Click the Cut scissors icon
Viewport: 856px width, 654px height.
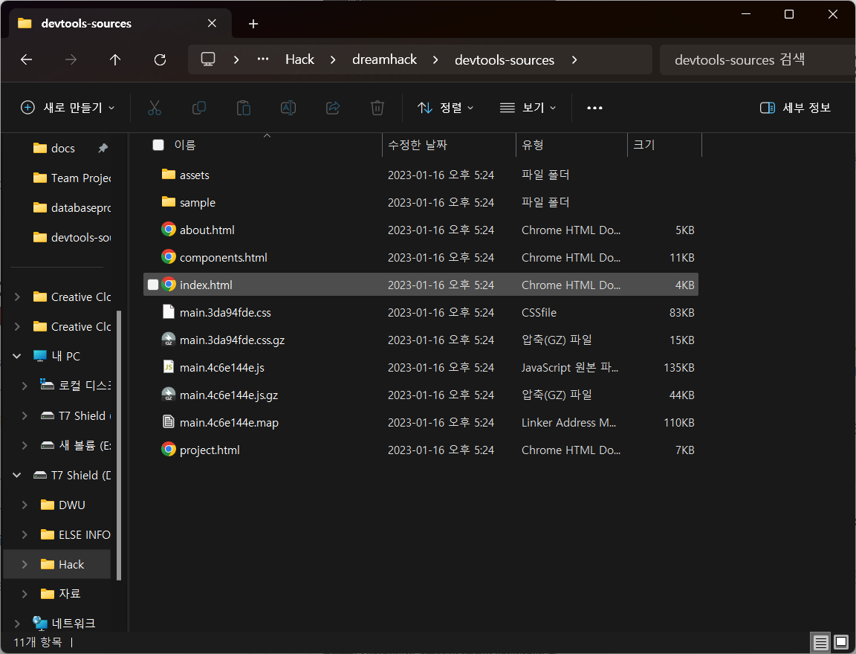[155, 108]
